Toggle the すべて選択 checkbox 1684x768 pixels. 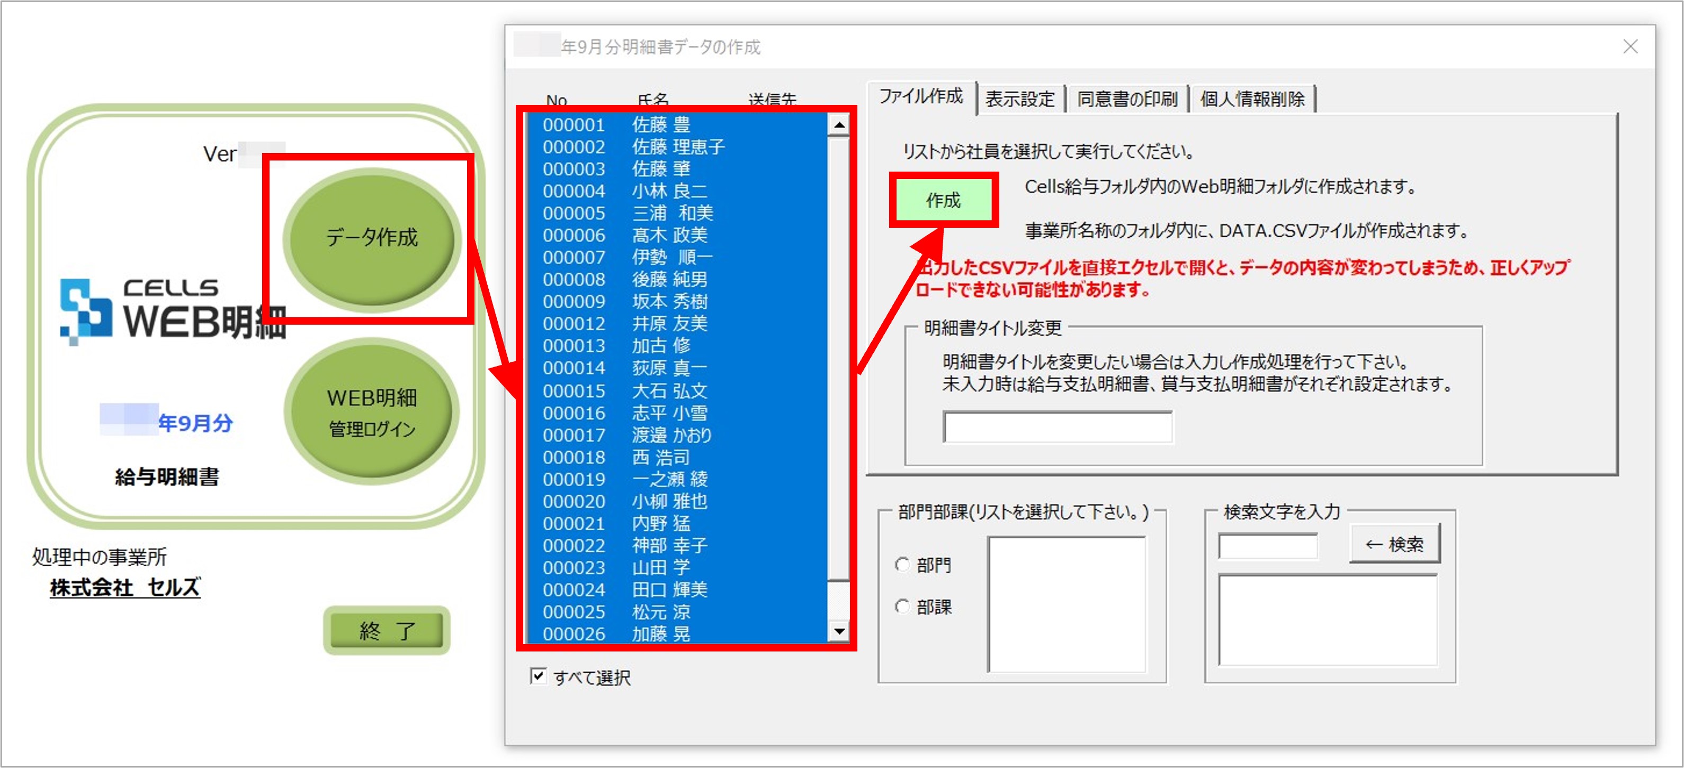coord(538,677)
